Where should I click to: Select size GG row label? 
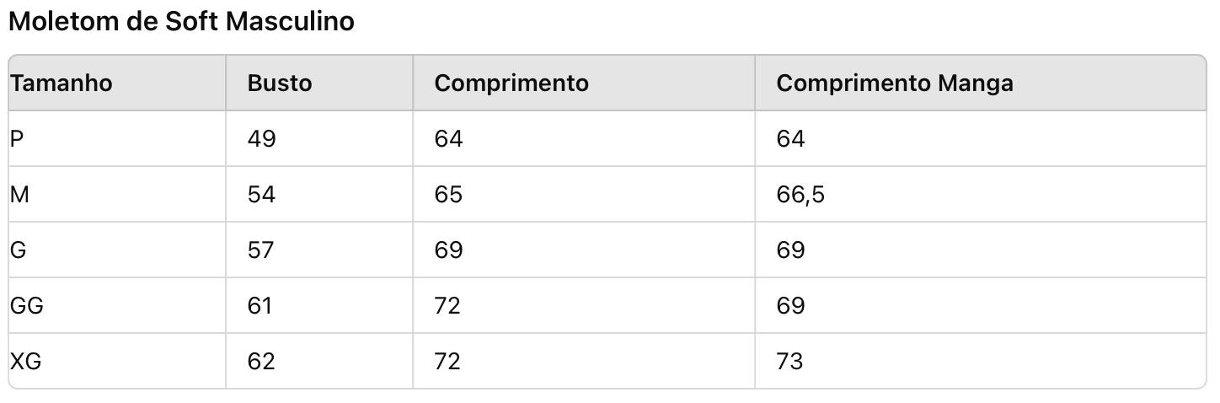(x=27, y=305)
